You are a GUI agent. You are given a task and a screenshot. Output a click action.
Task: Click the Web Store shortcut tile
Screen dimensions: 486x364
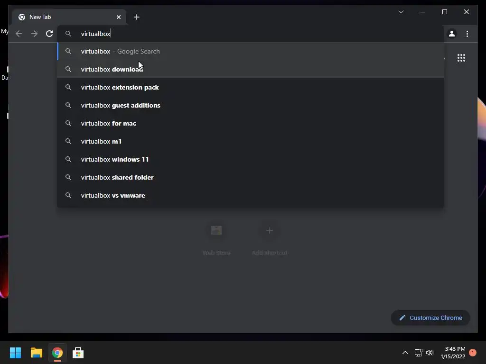click(x=216, y=238)
